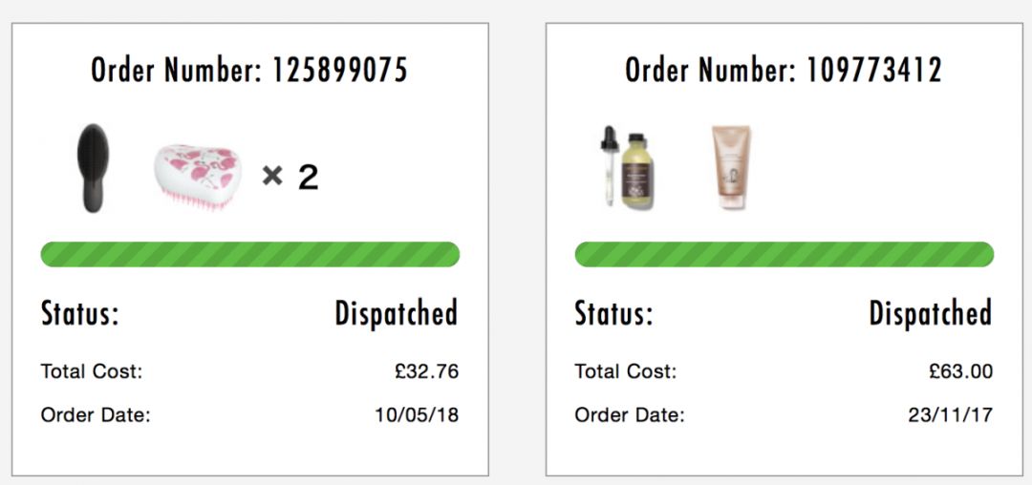Click Total Cost label in order 125899075 card
This screenshot has height=485, width=1032.
(92, 371)
